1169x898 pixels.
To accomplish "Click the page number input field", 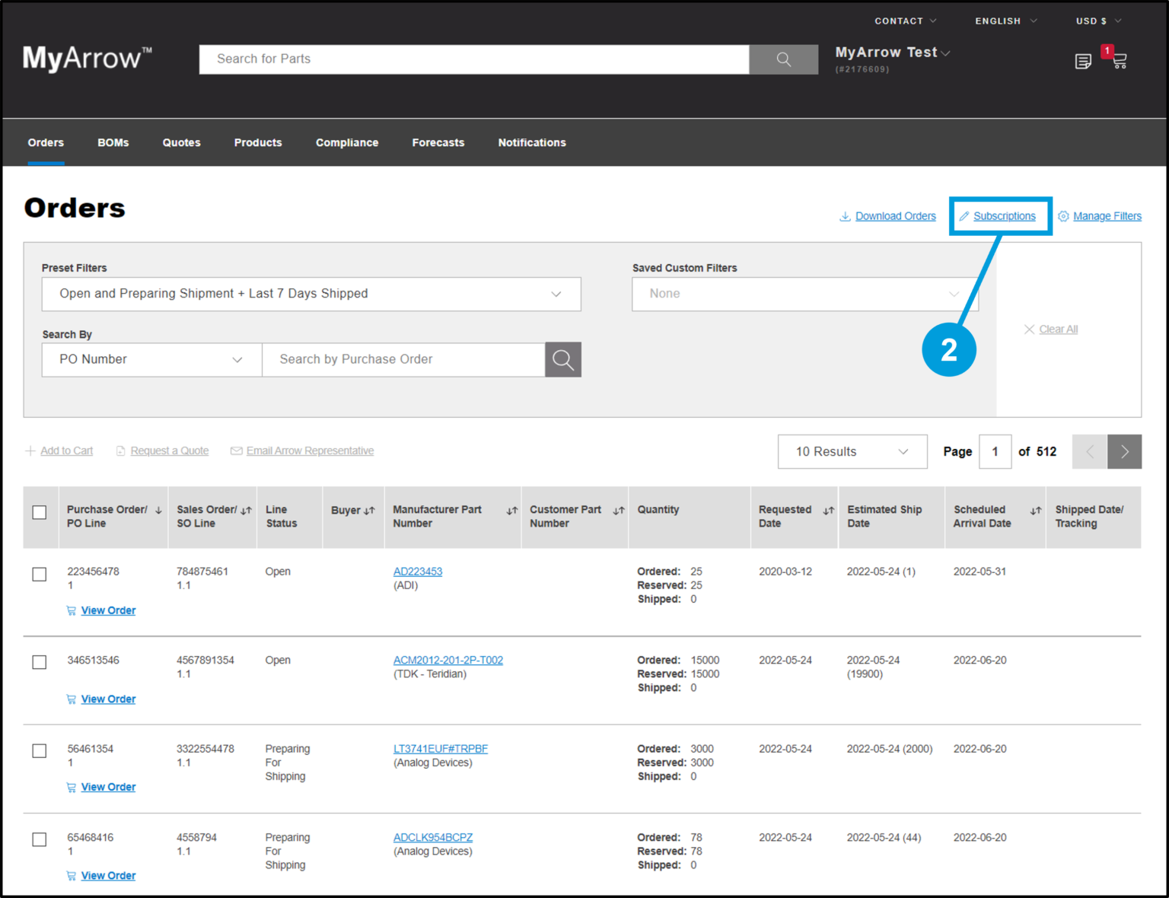I will tap(995, 451).
